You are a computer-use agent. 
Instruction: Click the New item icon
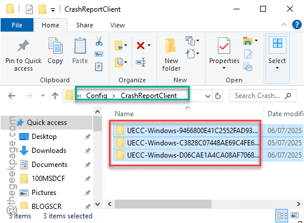pos(190,41)
